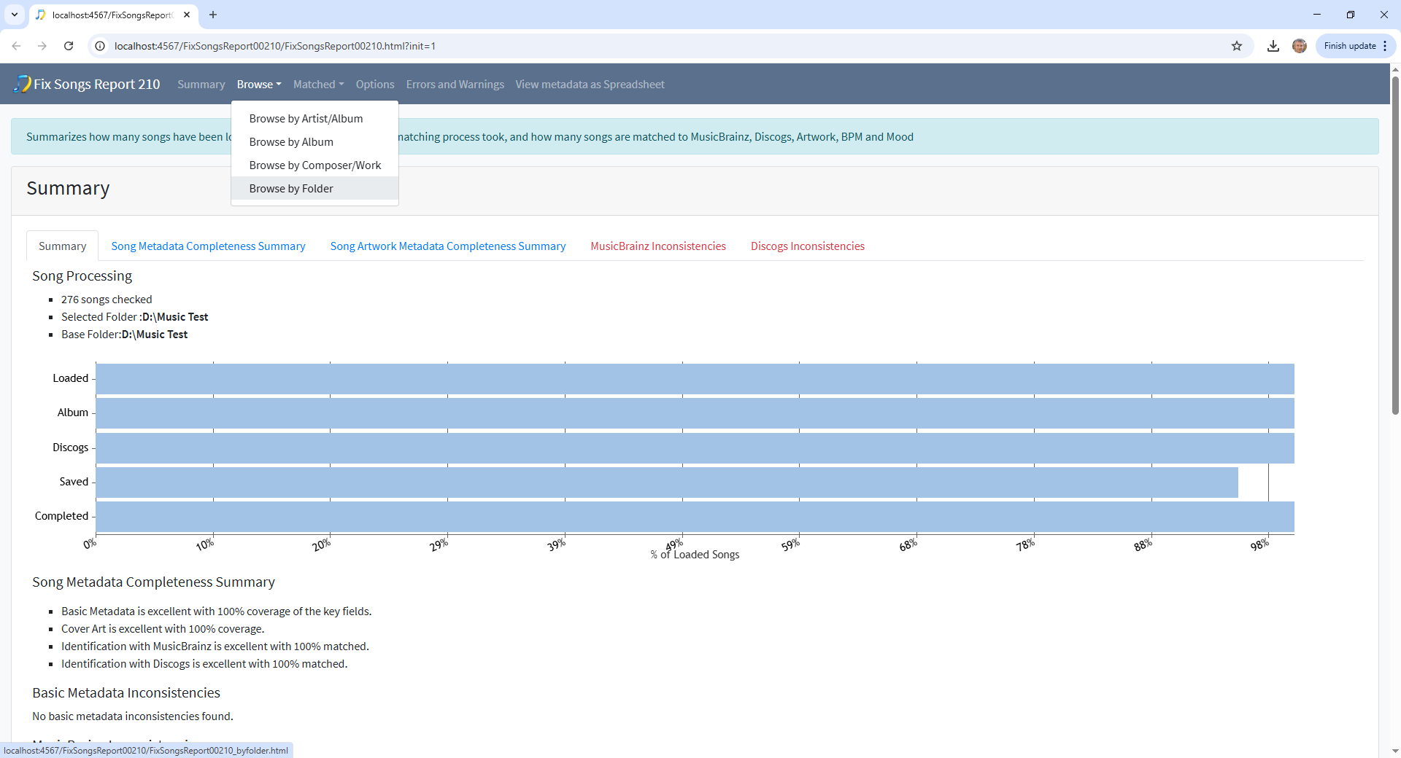Switch to MusicBrainz Inconsistencies tab
The height and width of the screenshot is (758, 1401).
tap(658, 246)
